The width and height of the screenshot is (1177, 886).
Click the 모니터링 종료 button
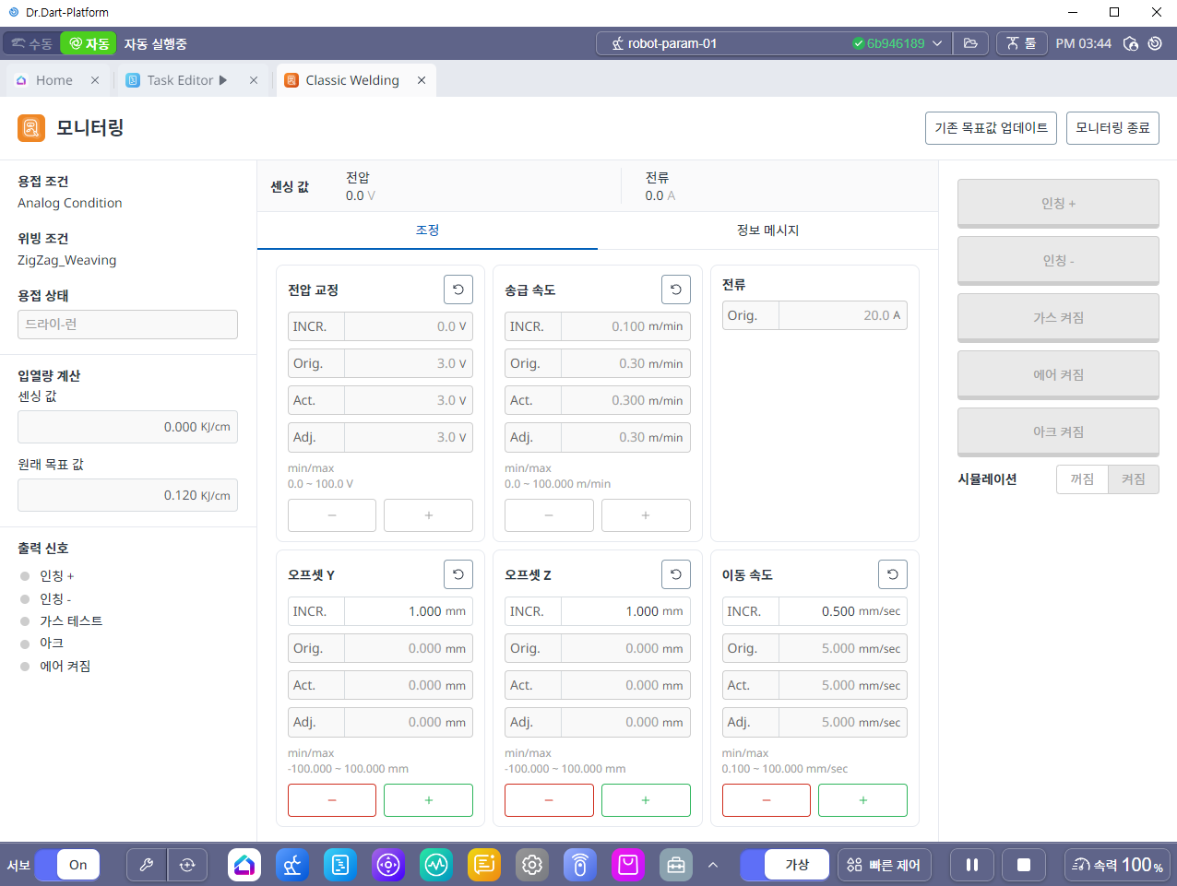(x=1112, y=128)
